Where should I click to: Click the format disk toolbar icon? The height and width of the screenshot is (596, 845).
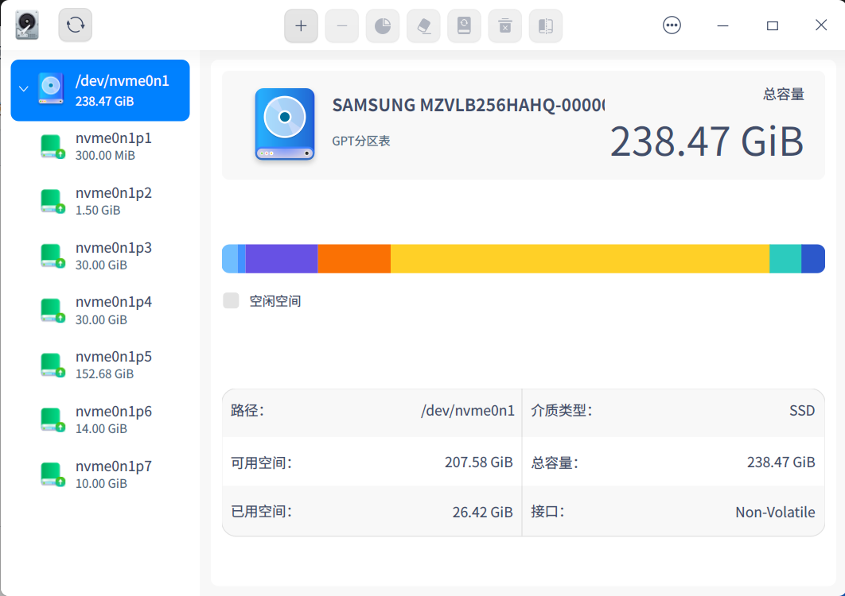click(x=464, y=25)
